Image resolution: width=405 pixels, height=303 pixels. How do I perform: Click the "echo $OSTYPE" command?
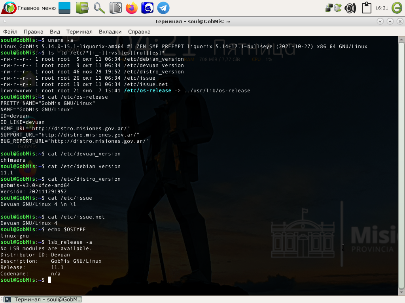point(66,230)
